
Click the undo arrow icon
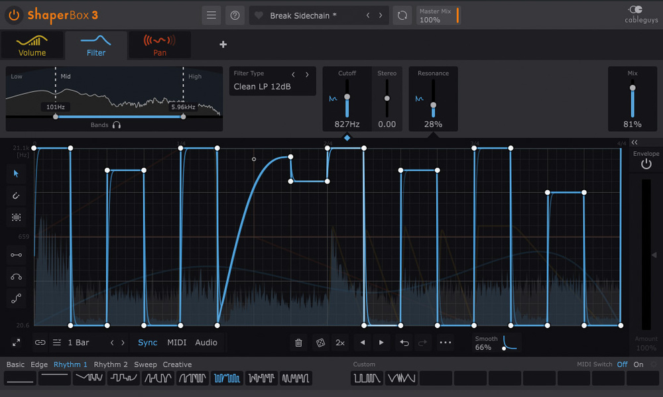tap(404, 343)
